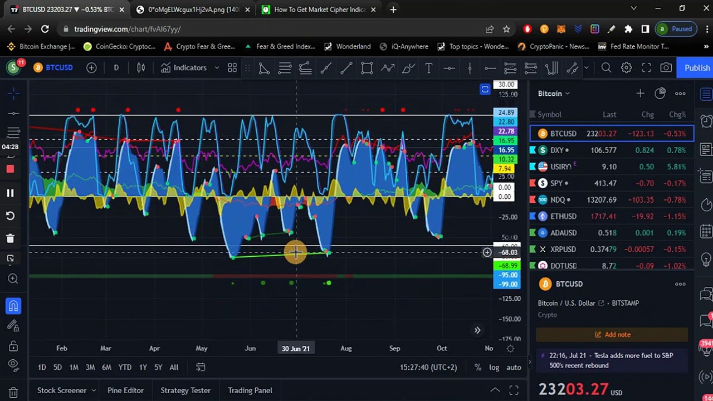Viewport: 713px width, 401px height.
Task: Click the chart time zone clock display
Action: (428, 368)
